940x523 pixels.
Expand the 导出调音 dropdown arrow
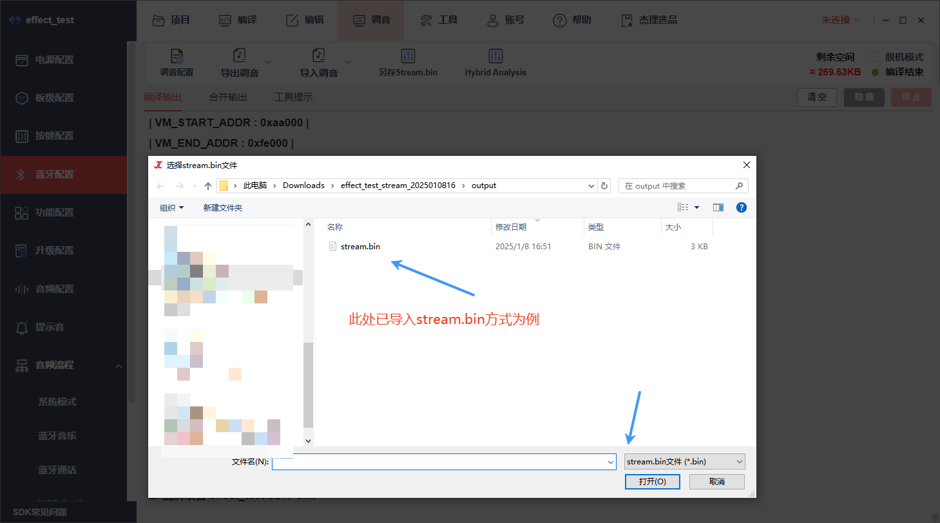click(268, 62)
